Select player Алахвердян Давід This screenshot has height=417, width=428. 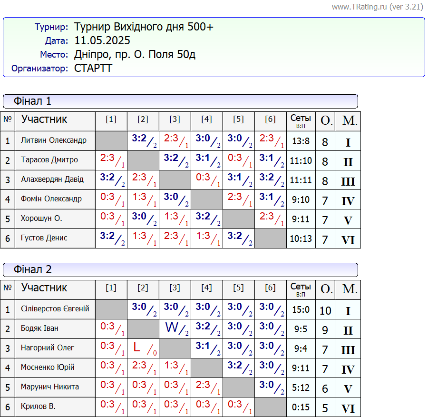[52, 179]
